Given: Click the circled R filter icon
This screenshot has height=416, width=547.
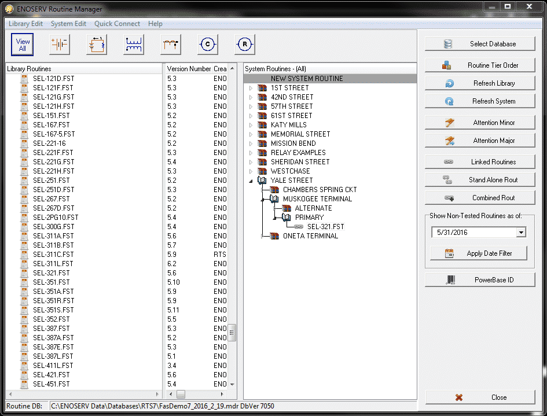Looking at the screenshot, I should (245, 45).
